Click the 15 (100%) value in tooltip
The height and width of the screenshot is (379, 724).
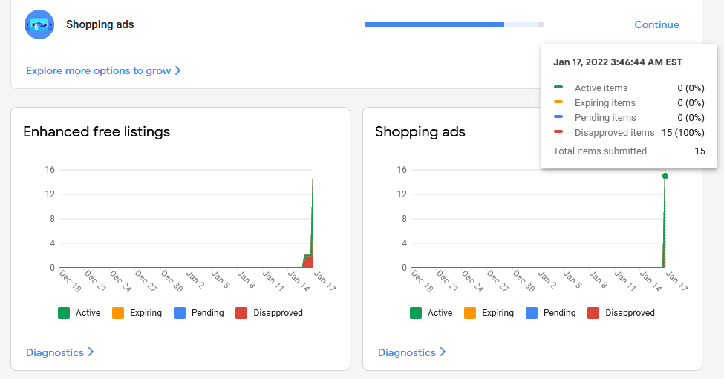pos(683,132)
